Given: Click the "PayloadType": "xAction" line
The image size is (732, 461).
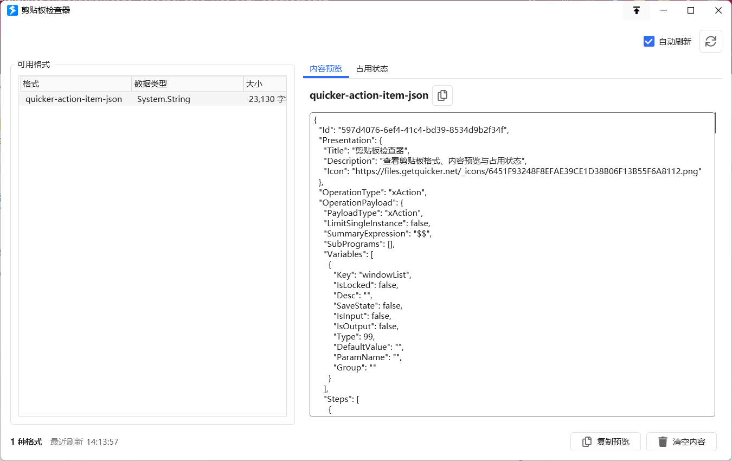Looking at the screenshot, I should [373, 213].
